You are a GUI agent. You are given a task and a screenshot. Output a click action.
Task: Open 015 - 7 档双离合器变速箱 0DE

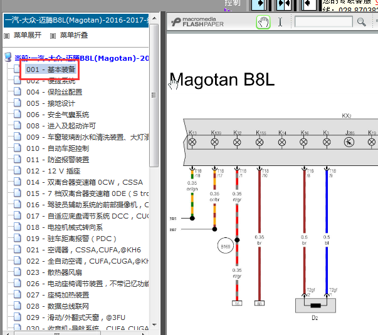pyautogui.click(x=87, y=193)
